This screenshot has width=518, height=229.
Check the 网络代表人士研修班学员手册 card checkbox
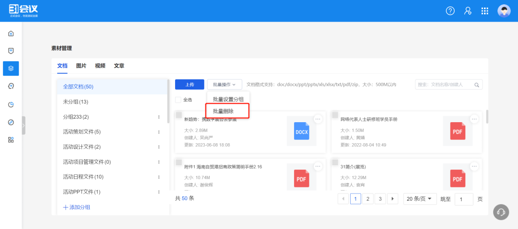(335, 115)
